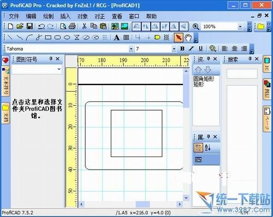The height and width of the screenshot is (217, 273).
Task: Toggle underline text formatting
Action: pos(200,49)
